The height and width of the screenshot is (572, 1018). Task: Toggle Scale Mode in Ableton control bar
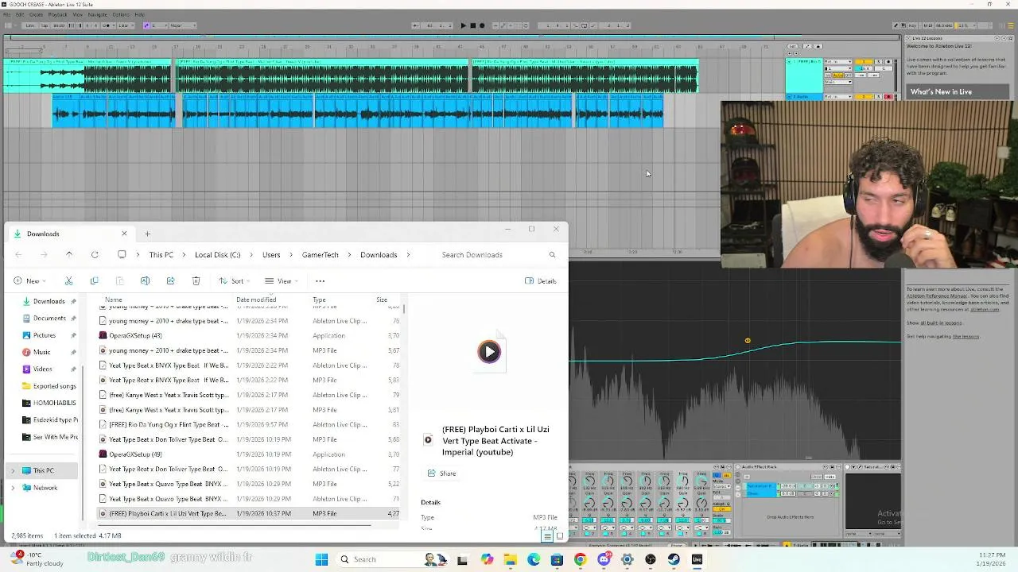pyautogui.click(x=146, y=25)
